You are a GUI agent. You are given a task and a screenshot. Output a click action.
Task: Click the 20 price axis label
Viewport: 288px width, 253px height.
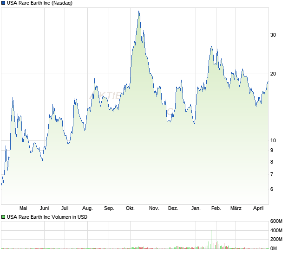tap(273, 74)
